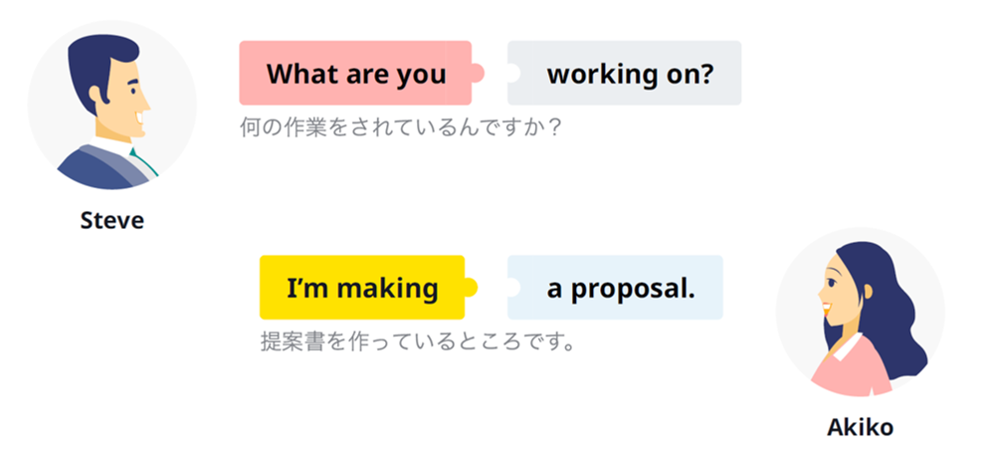Viewport: 984px width, 454px height.
Task: Click Steve's profile avatar
Action: (x=111, y=105)
